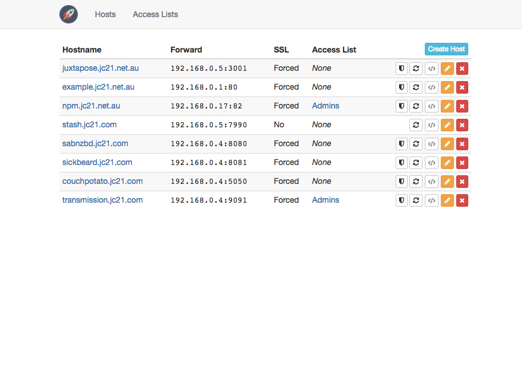Click the rocket logo in the header

(69, 14)
